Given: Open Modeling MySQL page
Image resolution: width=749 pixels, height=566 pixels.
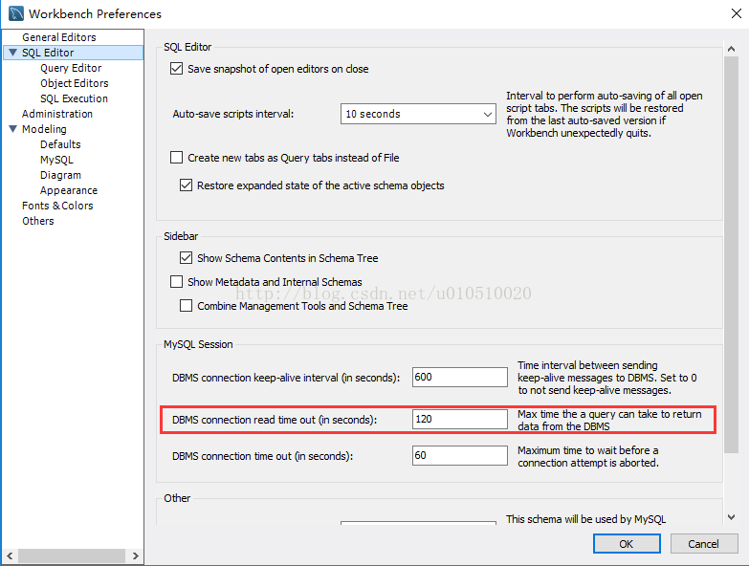Looking at the screenshot, I should click(x=56, y=160).
